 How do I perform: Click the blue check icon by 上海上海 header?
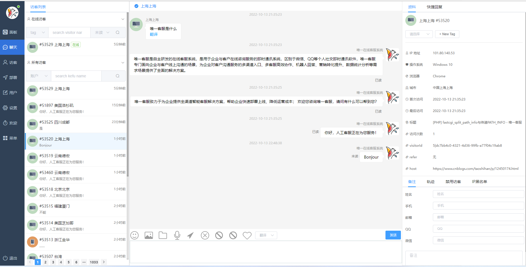136,6
